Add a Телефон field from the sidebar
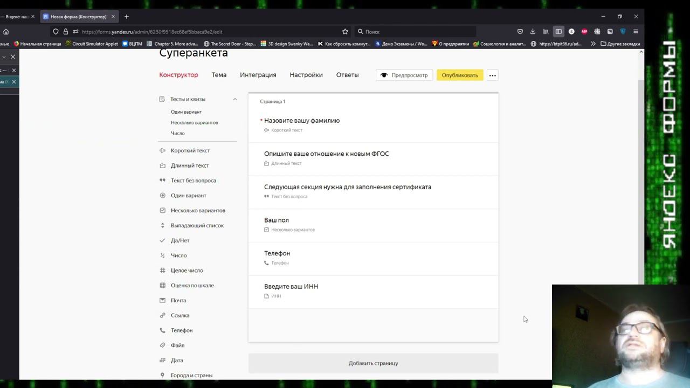This screenshot has height=388, width=690. (x=181, y=330)
